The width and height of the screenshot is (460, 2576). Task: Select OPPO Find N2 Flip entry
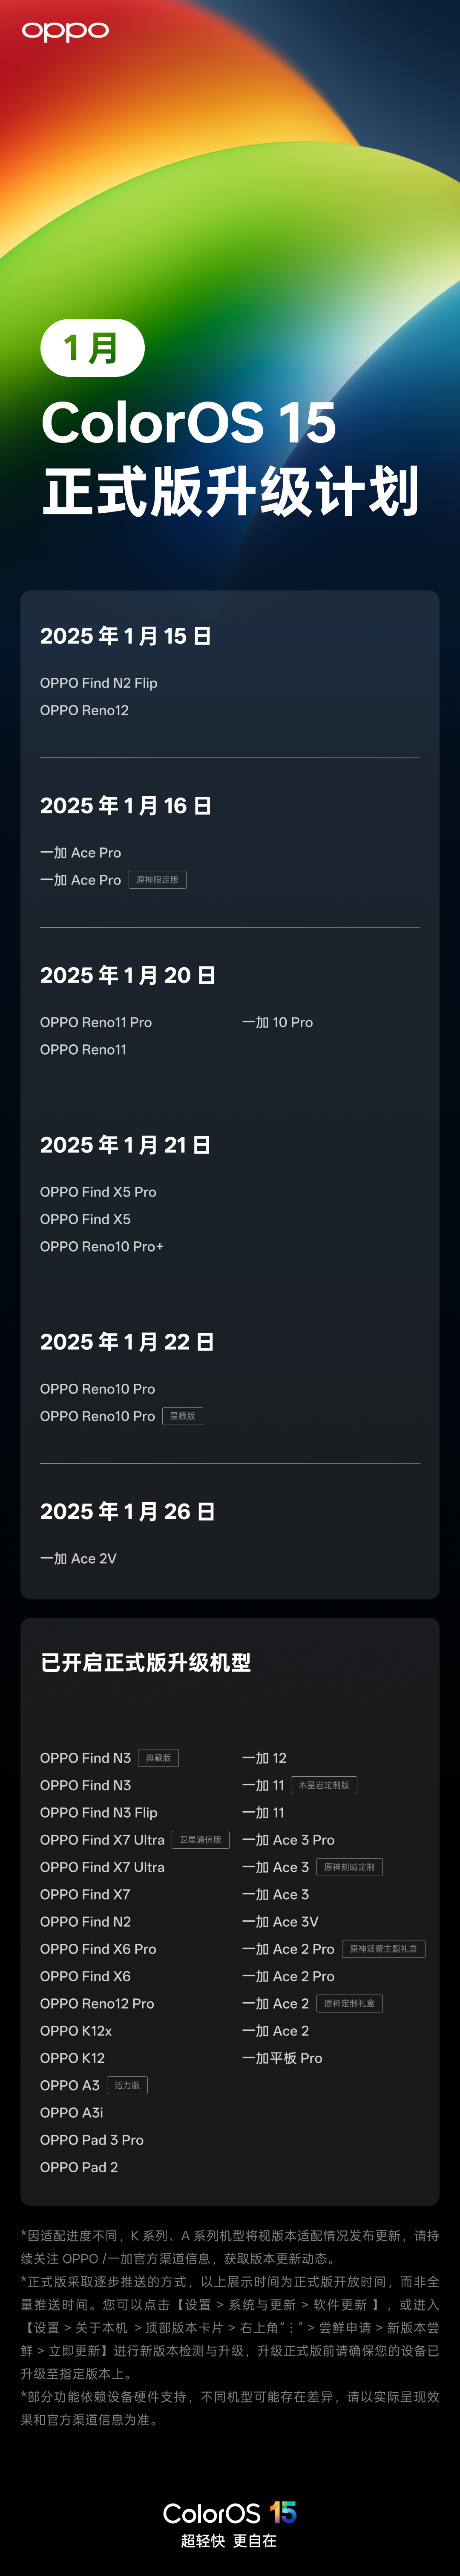tap(98, 683)
